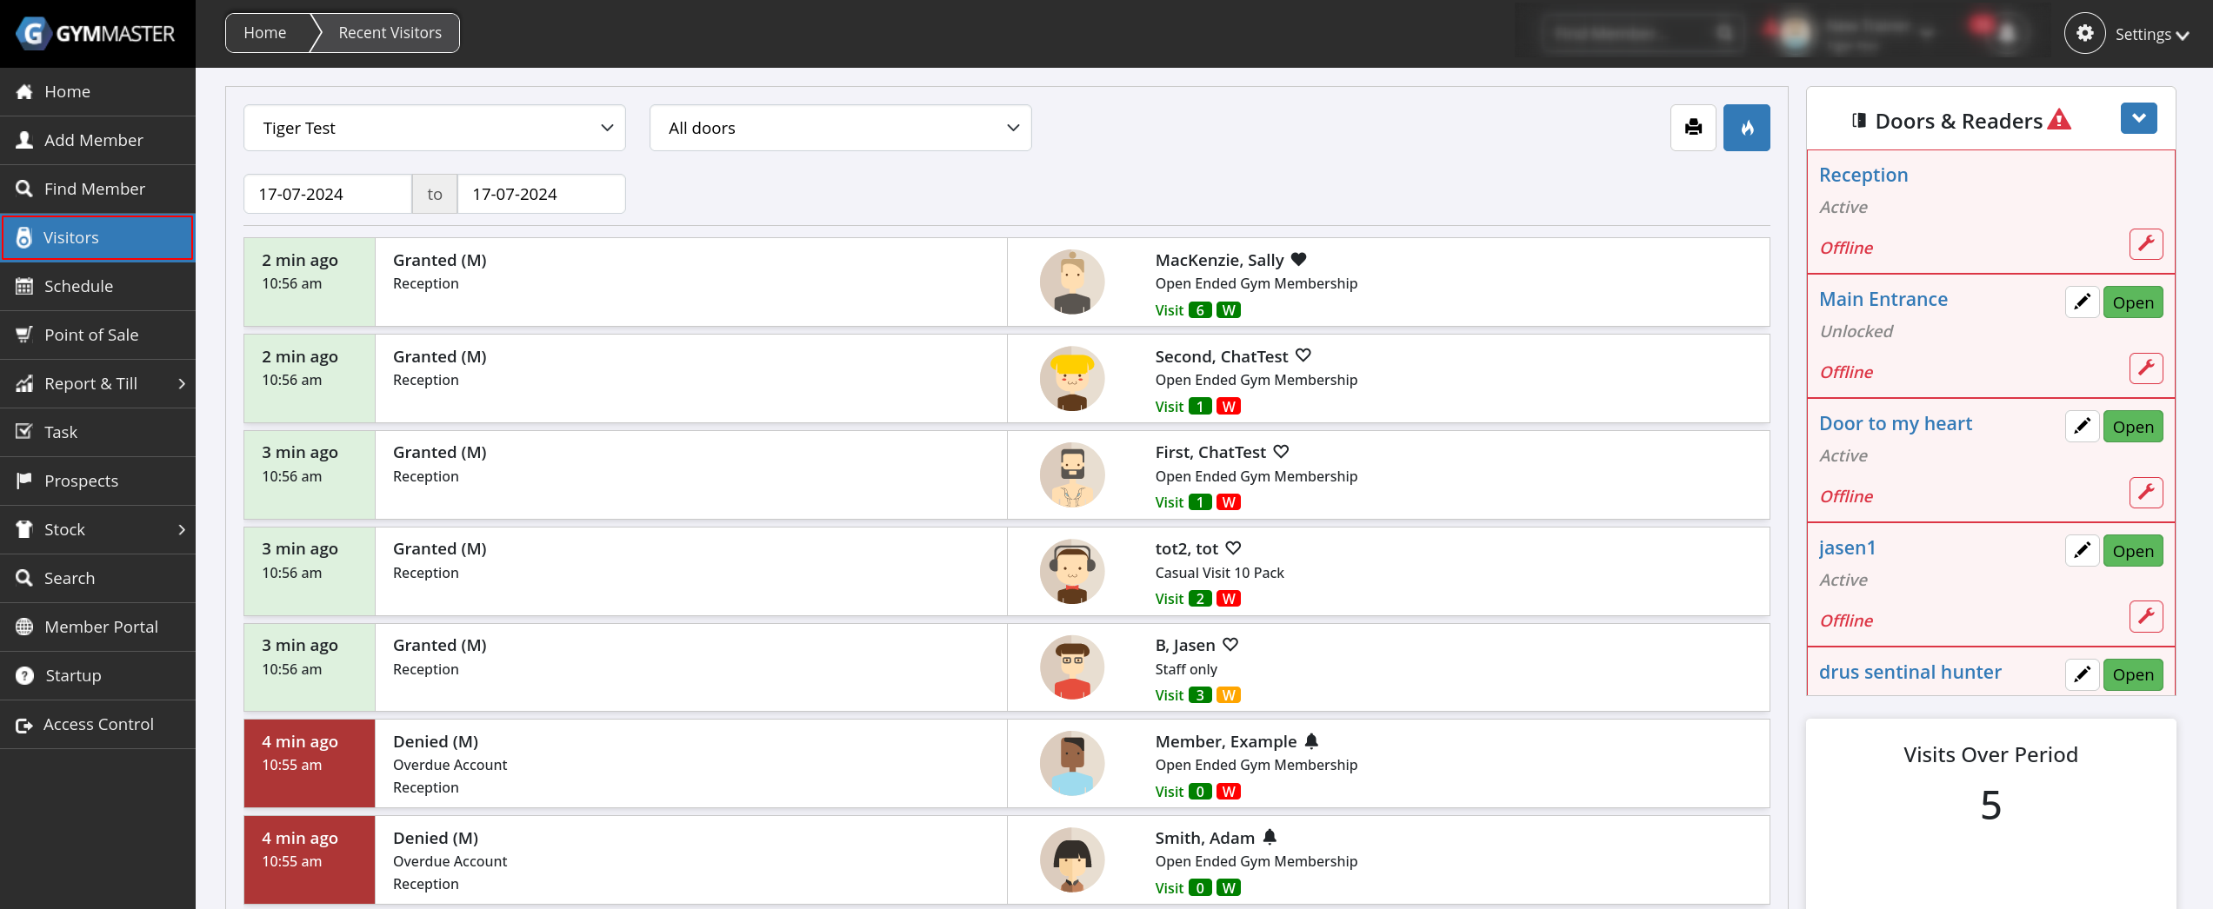Image resolution: width=2213 pixels, height=909 pixels.
Task: Toggle favorite heart for MacKenzie, Sally
Action: (1298, 260)
